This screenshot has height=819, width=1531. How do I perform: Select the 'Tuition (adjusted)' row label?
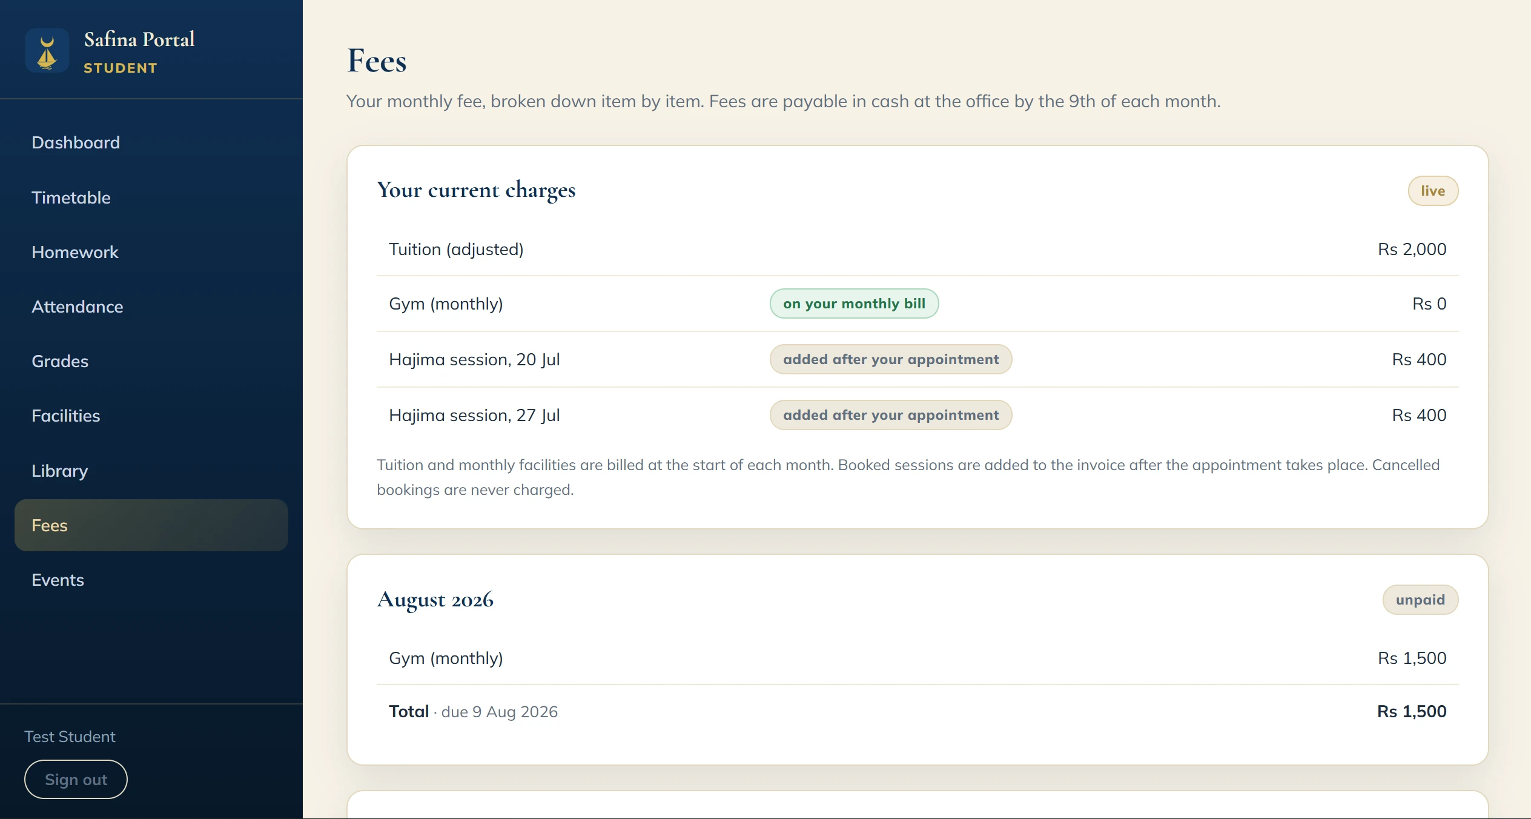pos(456,249)
